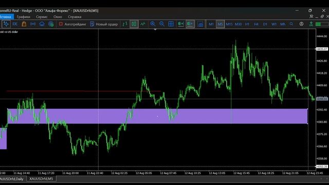Image resolution: width=329 pixels, height=185 pixels.
Task: Click the Новый ордер button
Action: coord(104,24)
